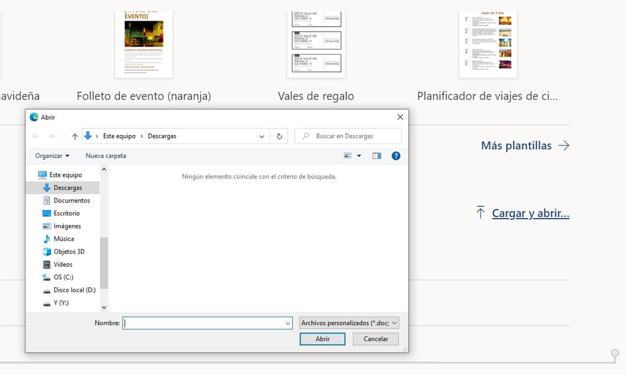Viewport: 625px width, 375px height.
Task: Click the Planificador de viajes label
Action: 488,96
